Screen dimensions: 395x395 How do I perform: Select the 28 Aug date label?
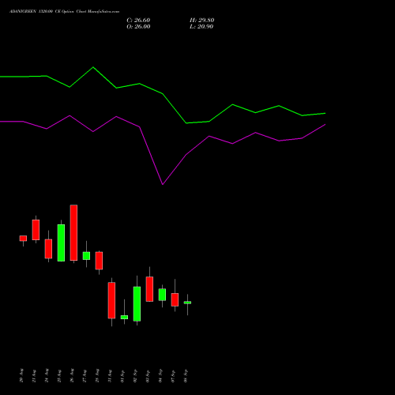pos(97,376)
